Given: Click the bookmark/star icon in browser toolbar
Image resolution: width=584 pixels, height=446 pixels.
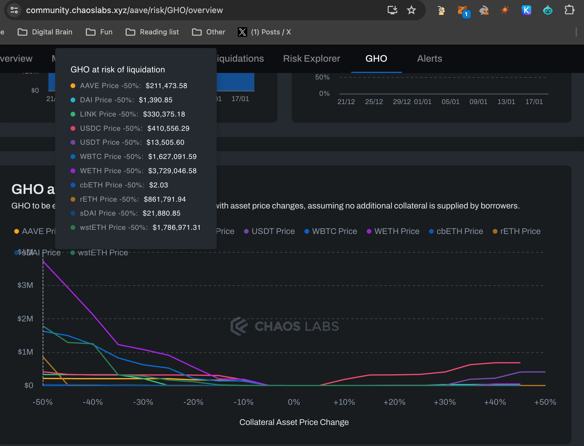Looking at the screenshot, I should point(412,10).
